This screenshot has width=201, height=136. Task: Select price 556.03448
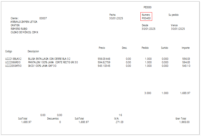pyautogui.click(x=104, y=59)
